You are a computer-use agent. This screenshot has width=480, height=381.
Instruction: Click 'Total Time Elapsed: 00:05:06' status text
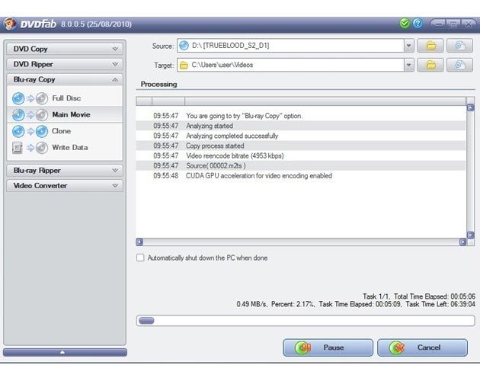click(x=435, y=296)
